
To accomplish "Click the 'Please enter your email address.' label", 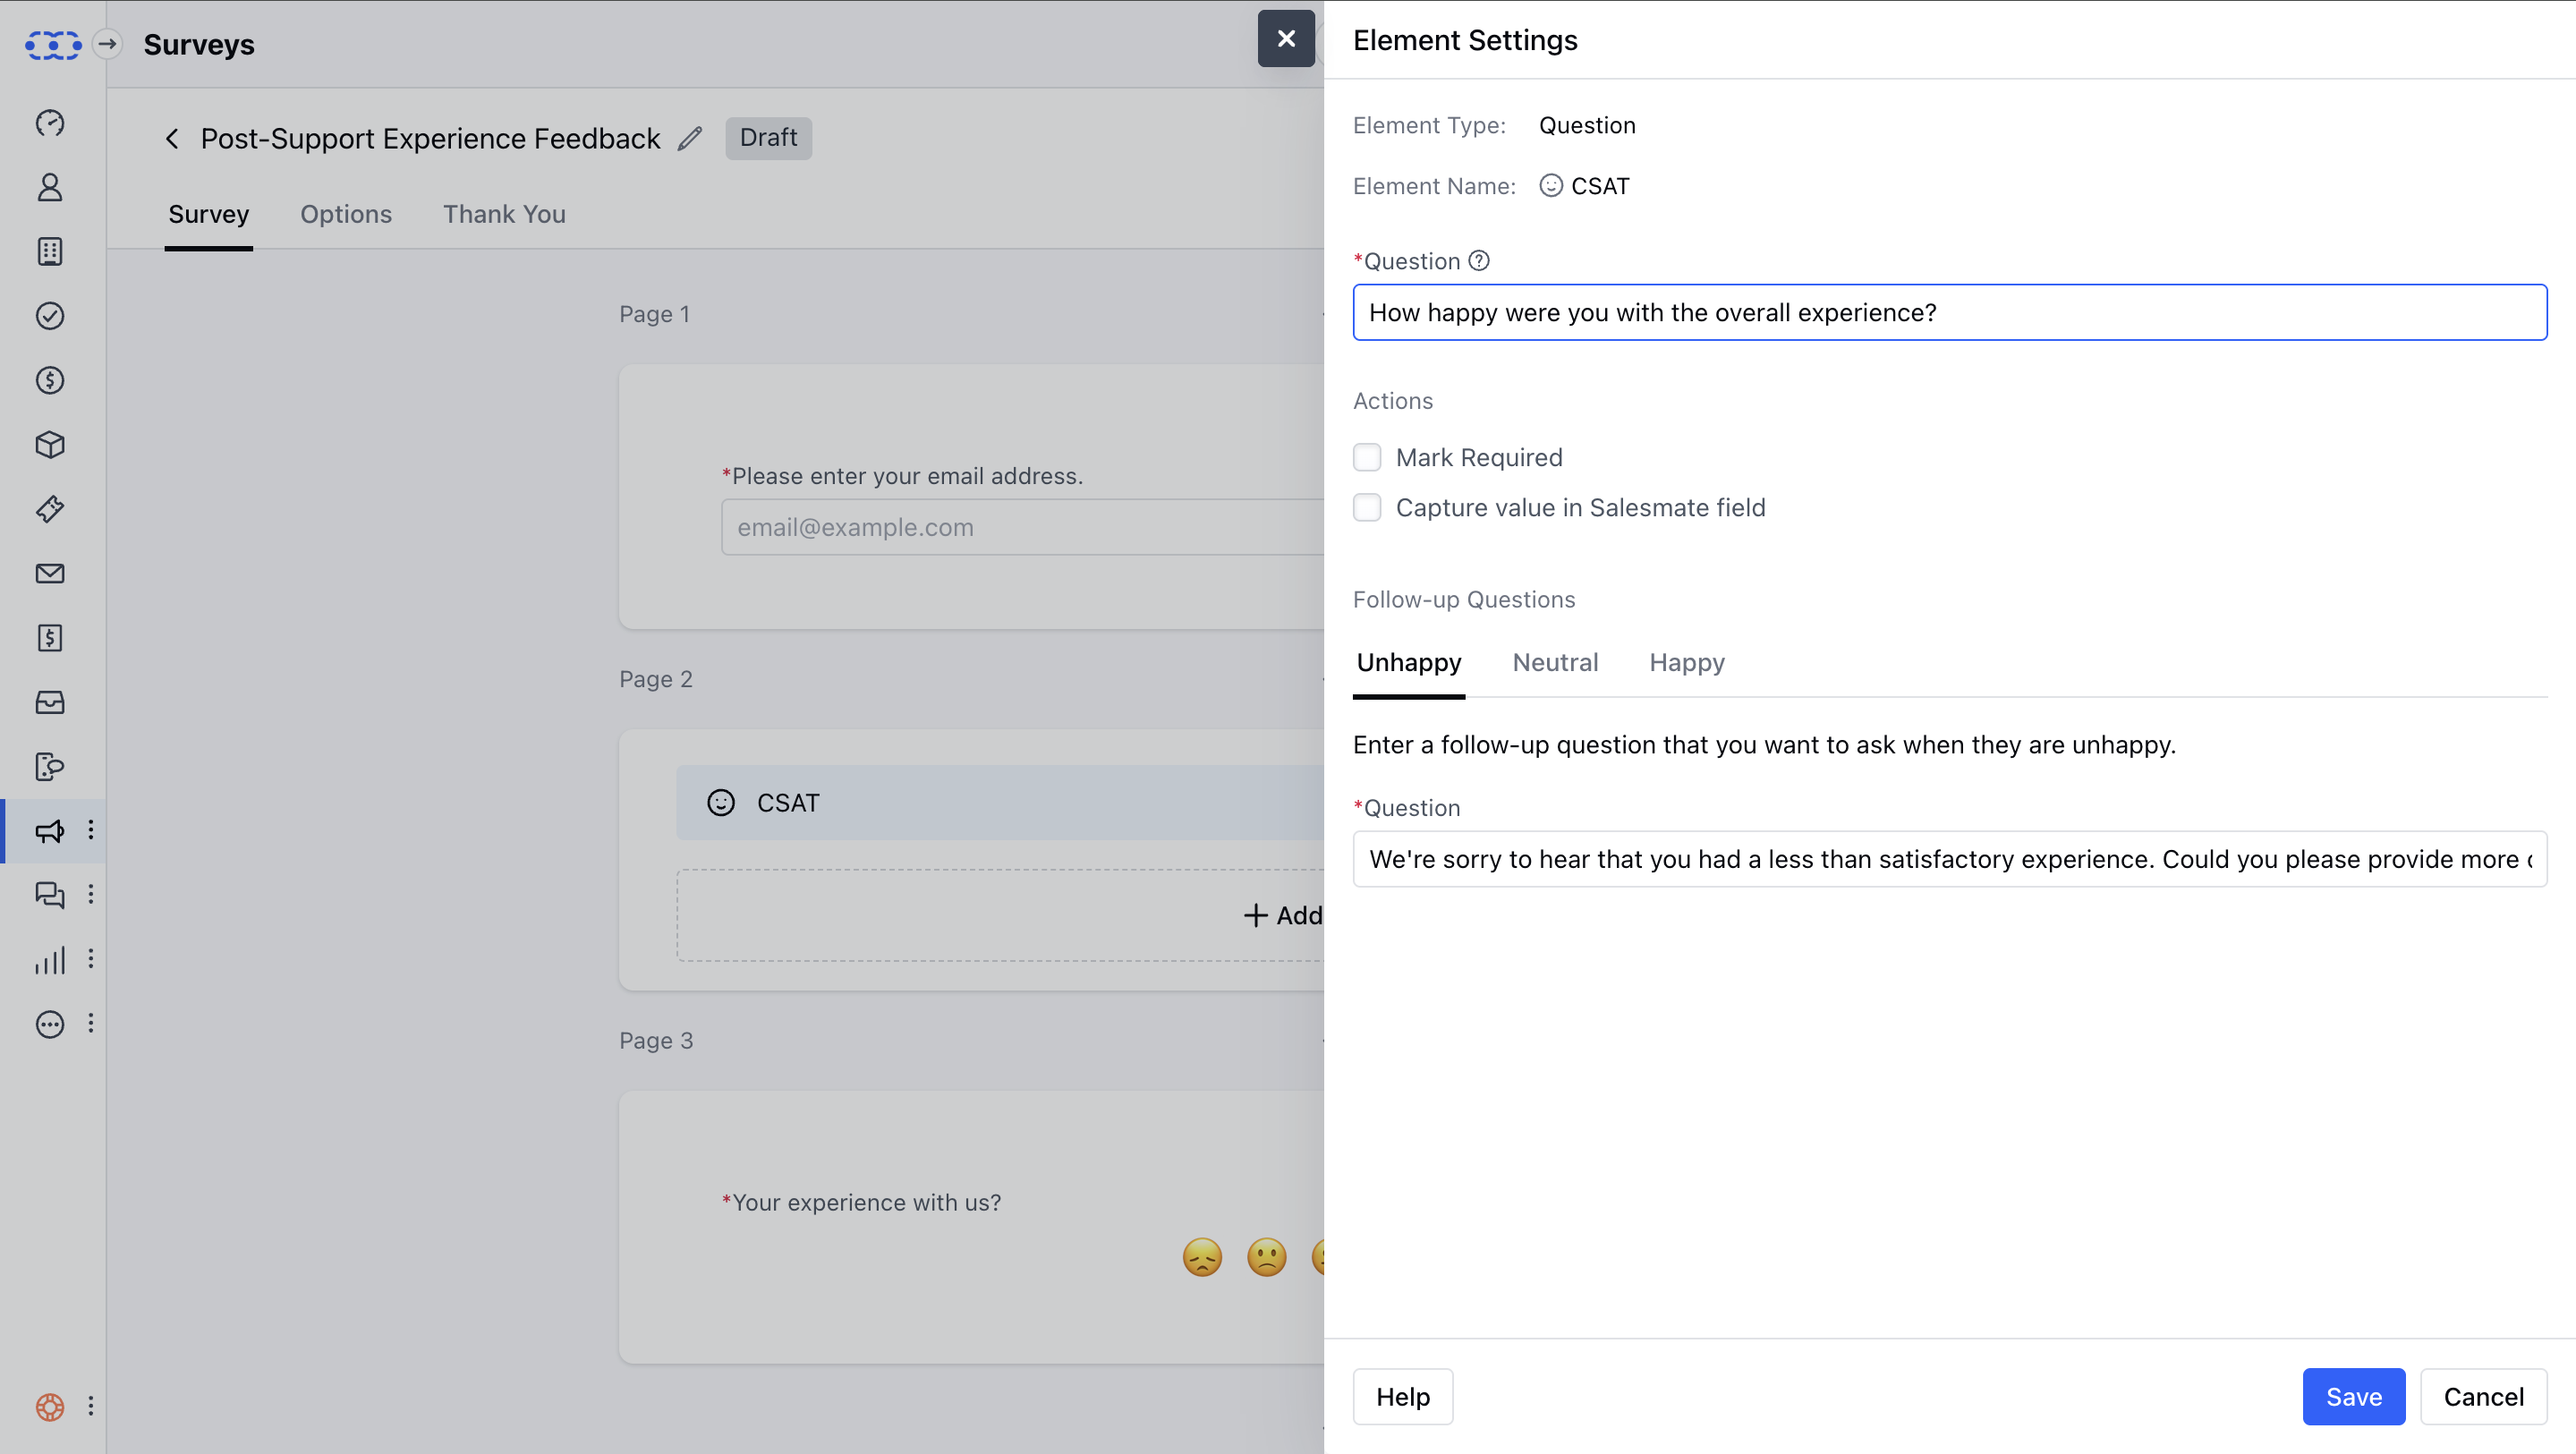I will click(x=908, y=476).
